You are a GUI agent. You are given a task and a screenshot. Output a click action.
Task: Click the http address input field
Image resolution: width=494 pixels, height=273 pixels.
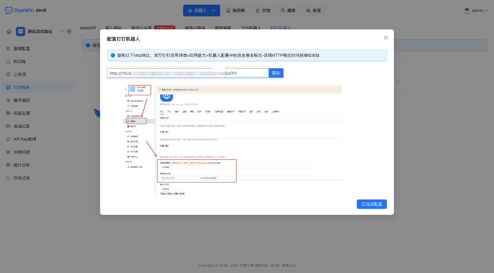188,73
